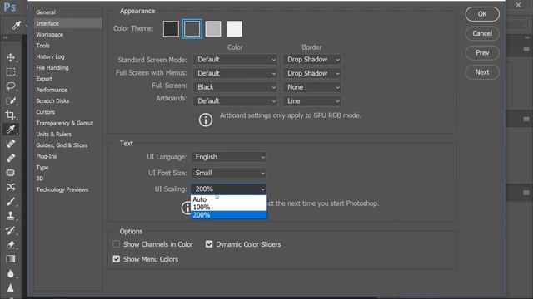Open Workspace preferences category
Screen dimensions: 533x299
[x=67, y=35]
